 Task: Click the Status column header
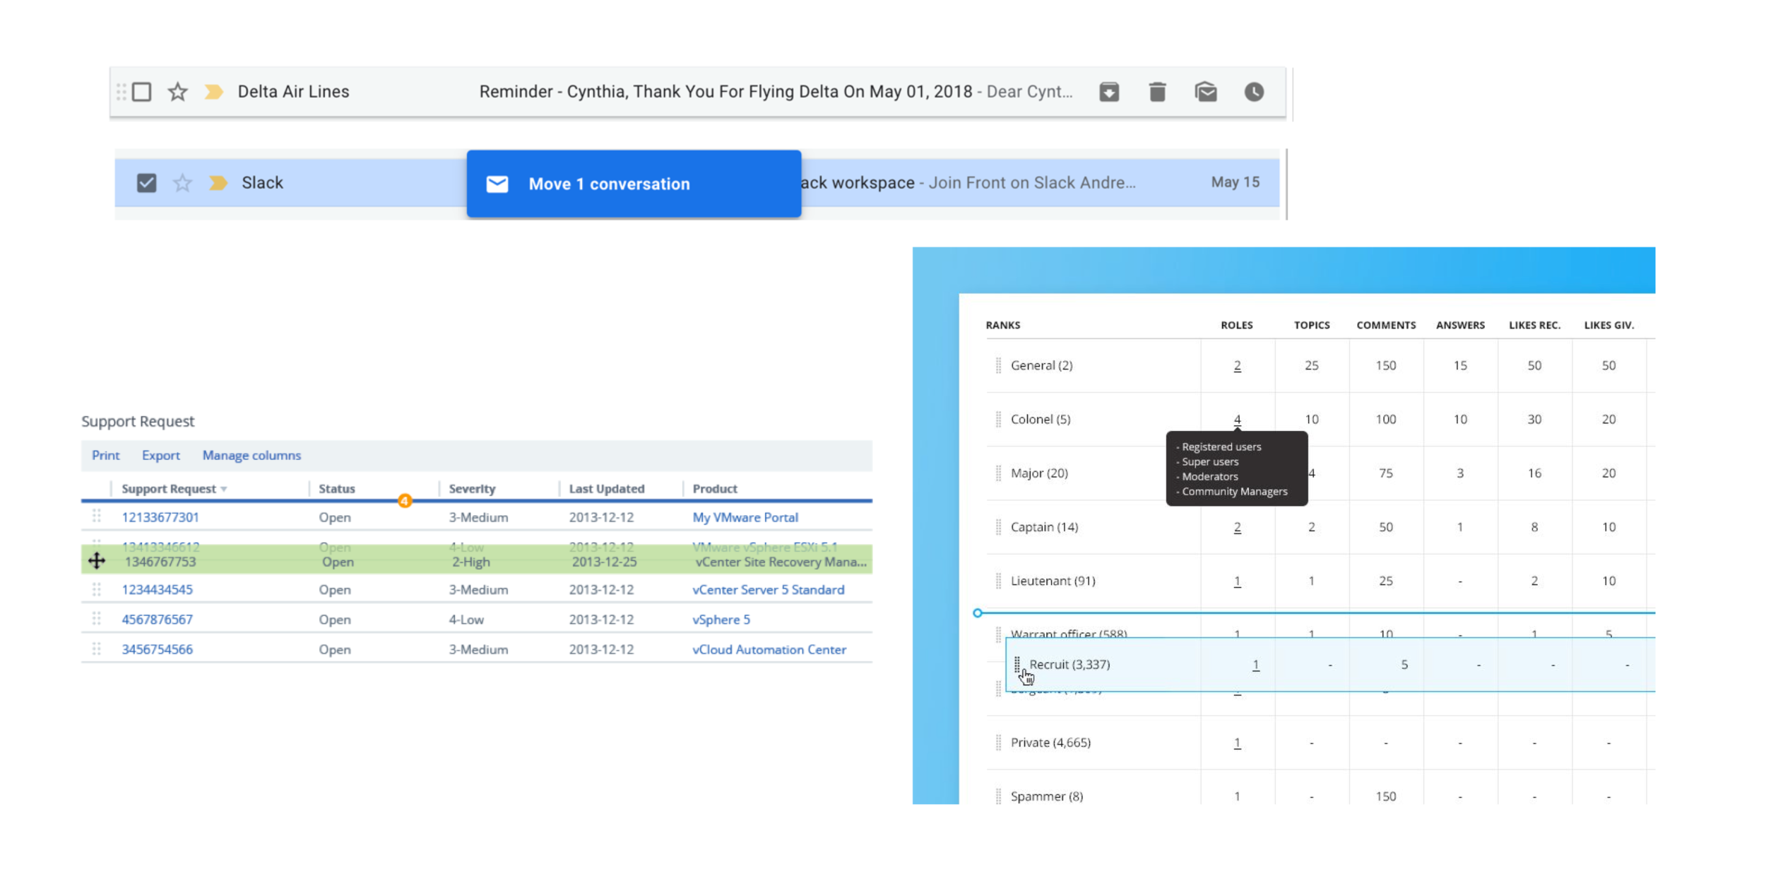[336, 489]
